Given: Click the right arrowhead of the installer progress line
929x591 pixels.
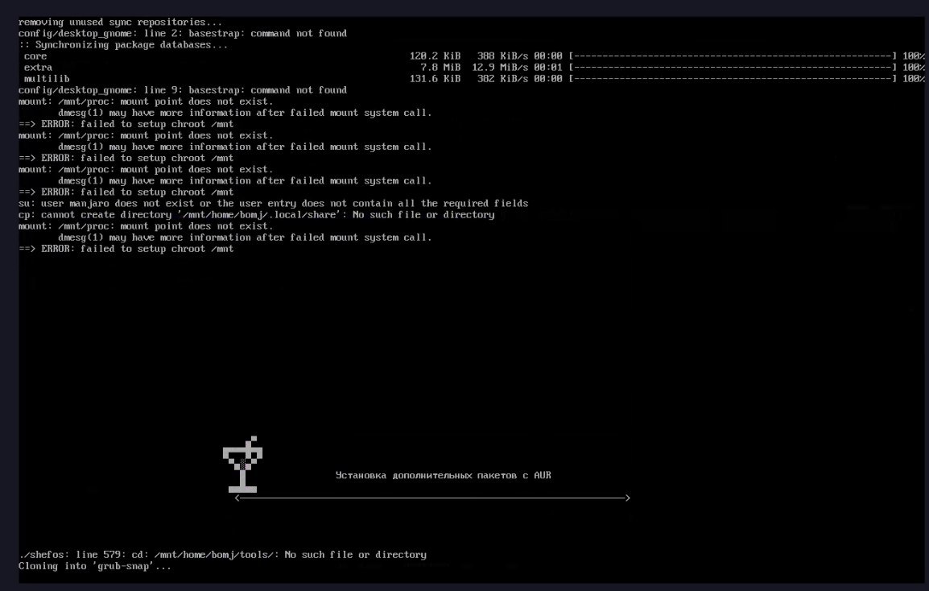Looking at the screenshot, I should (x=627, y=498).
